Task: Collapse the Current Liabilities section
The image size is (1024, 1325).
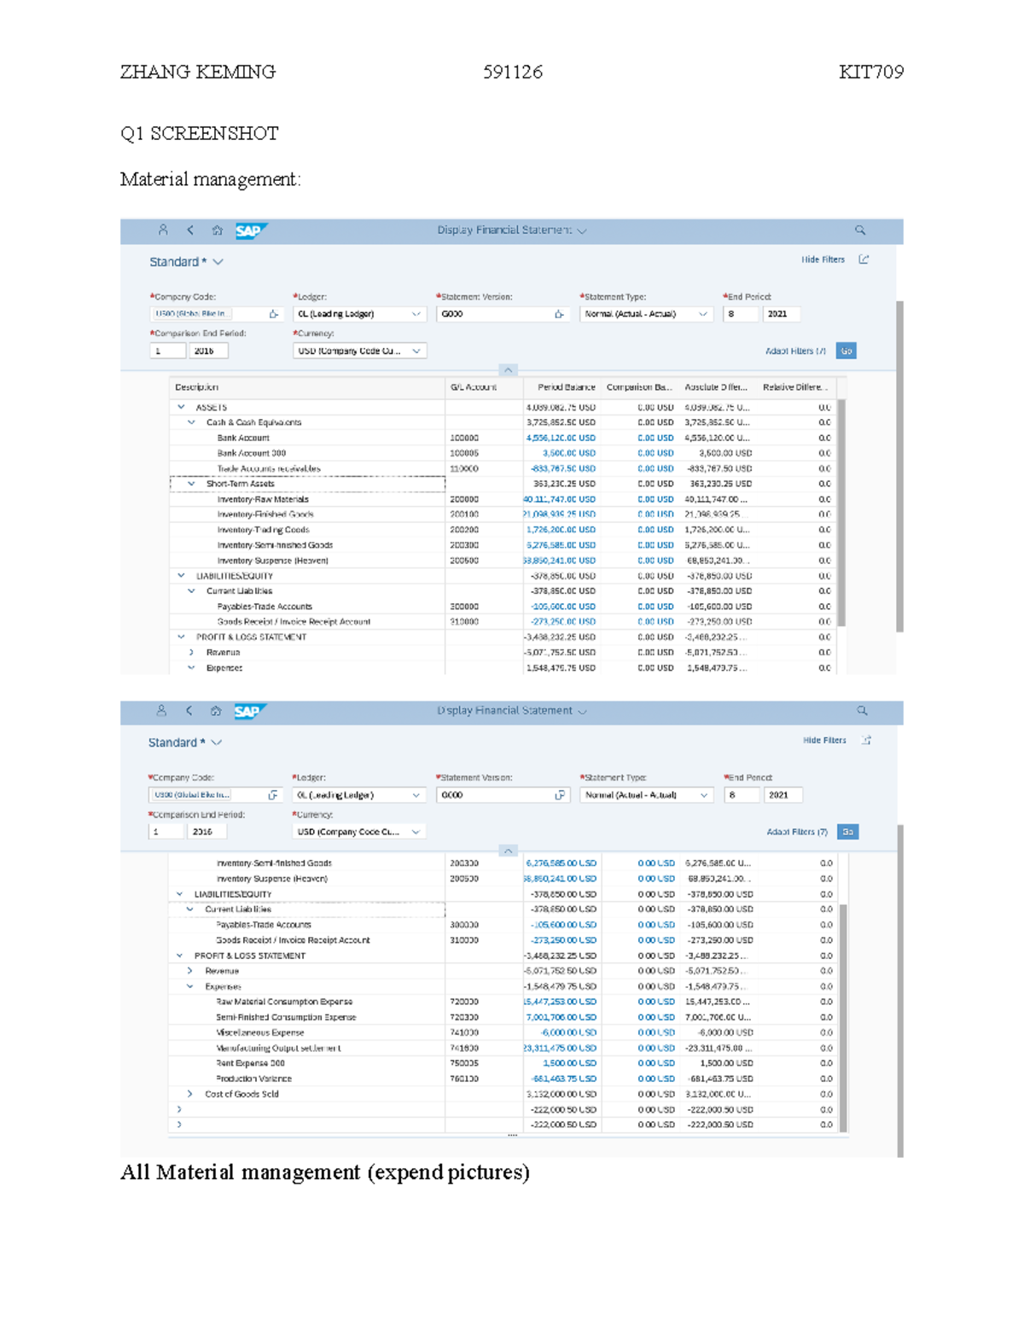Action: (x=192, y=590)
